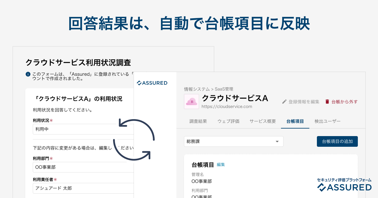Viewport: 378px width, 198px height.
Task: Click the pencil icon beside 登録情報を編集
Action: pyautogui.click(x=284, y=102)
